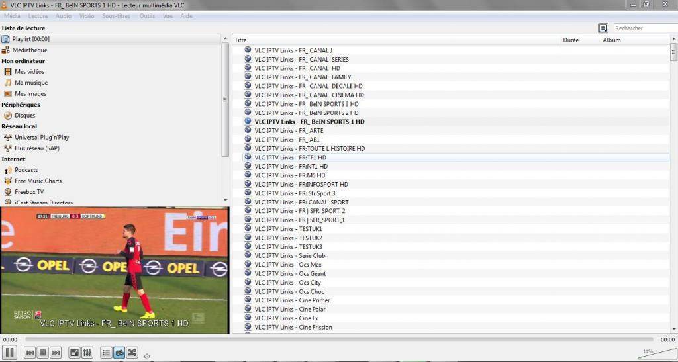Screen dimensions: 678x362
Task: Sort playlist by Durée column header
Action: click(x=570, y=40)
